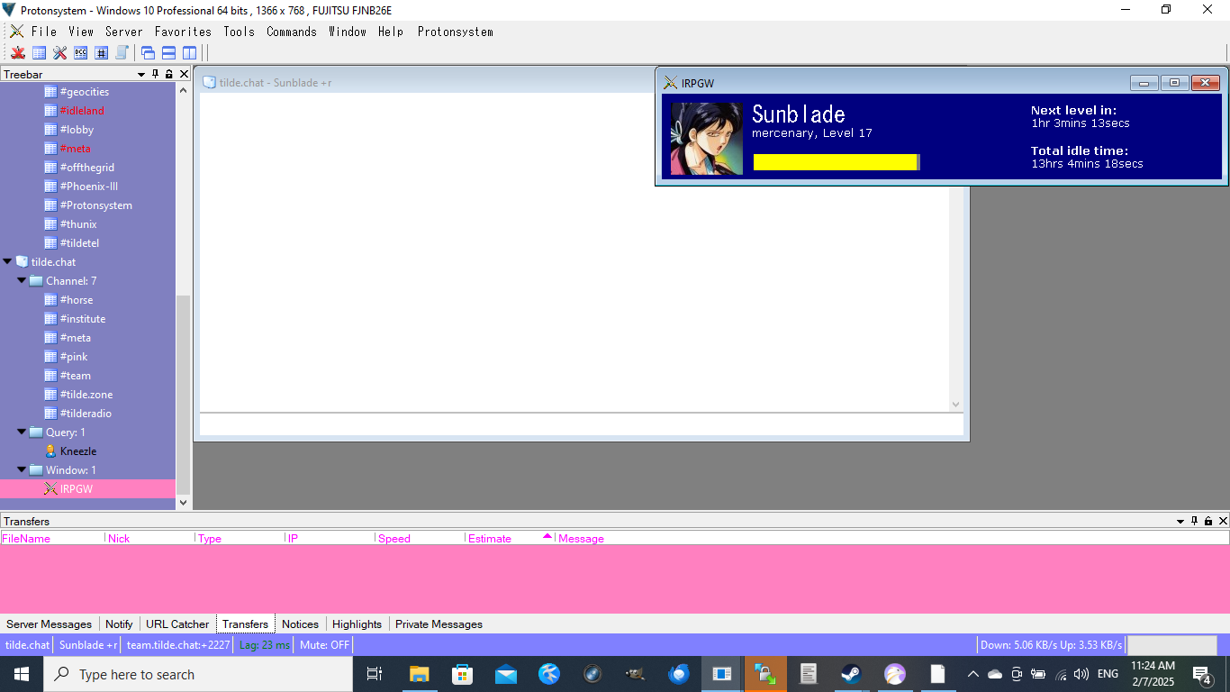Show hidden tray icons chevron

tap(972, 674)
